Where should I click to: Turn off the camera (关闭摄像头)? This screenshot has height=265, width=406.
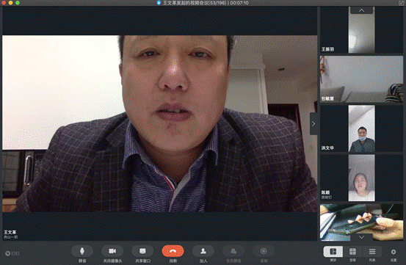(112, 251)
